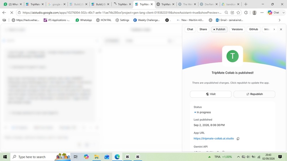
Task: Open the notification center icon
Action: pyautogui.click(x=280, y=157)
